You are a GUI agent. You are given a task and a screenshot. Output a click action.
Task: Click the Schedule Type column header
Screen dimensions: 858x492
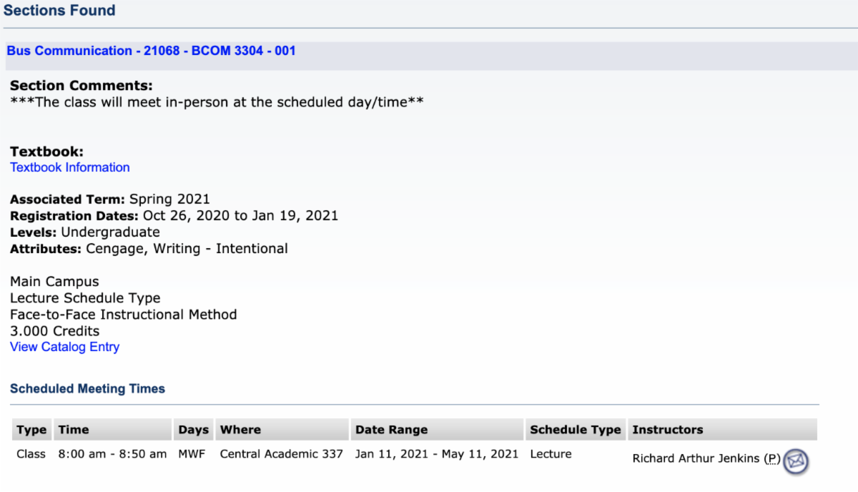[575, 430]
